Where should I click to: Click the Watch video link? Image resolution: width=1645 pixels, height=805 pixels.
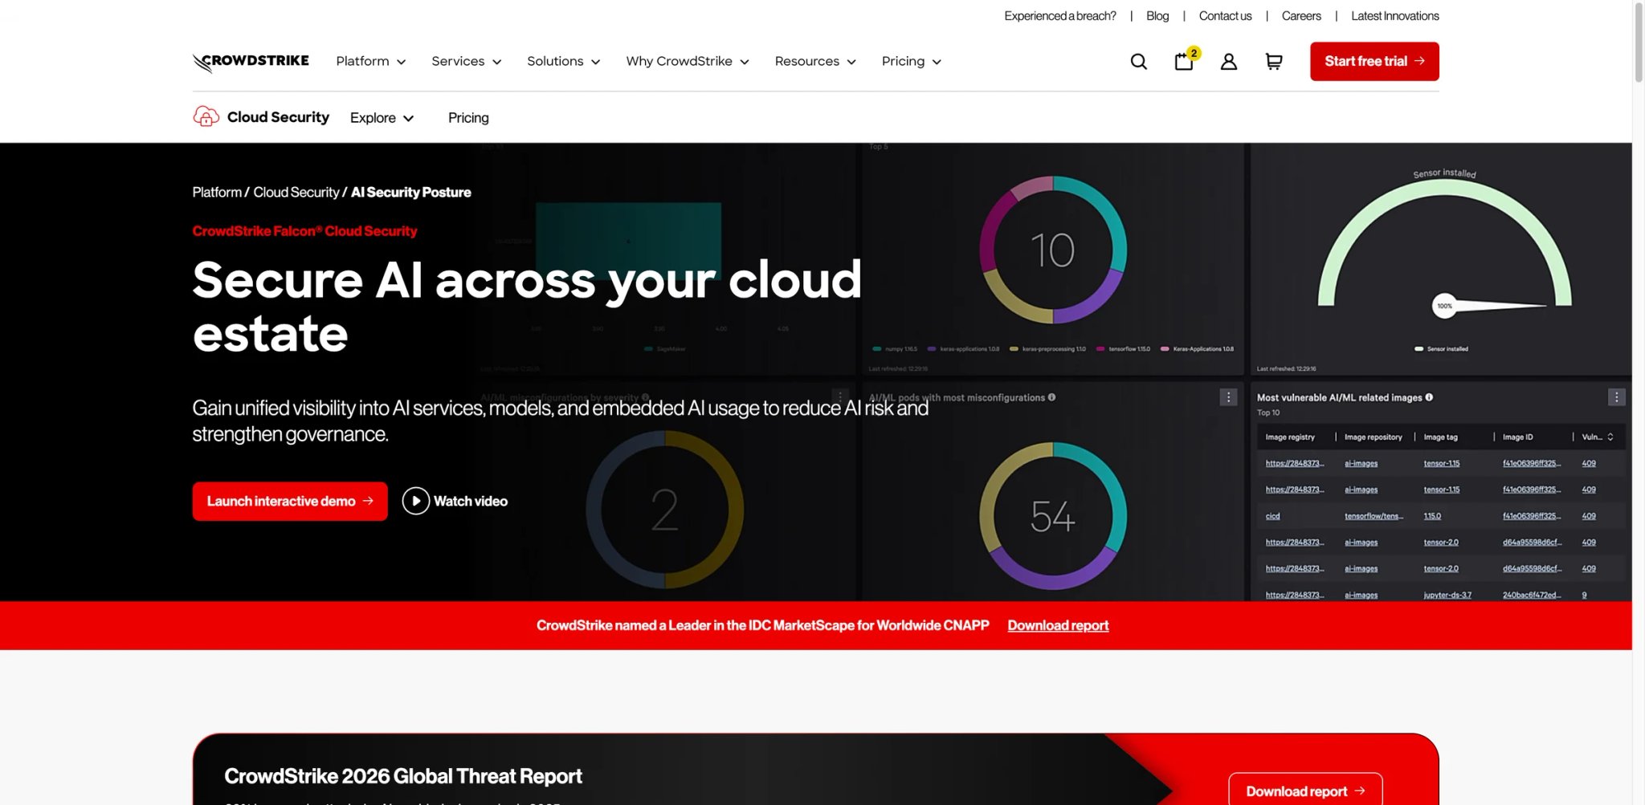471,502
